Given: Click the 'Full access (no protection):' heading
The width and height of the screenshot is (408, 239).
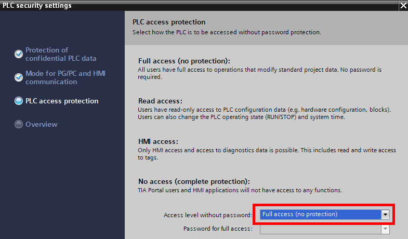Looking at the screenshot, I should (x=184, y=61).
